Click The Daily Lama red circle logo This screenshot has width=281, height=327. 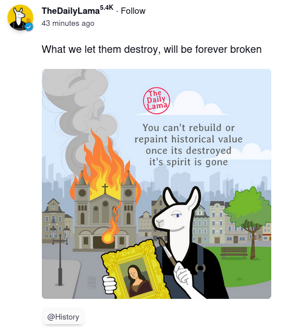point(157,101)
